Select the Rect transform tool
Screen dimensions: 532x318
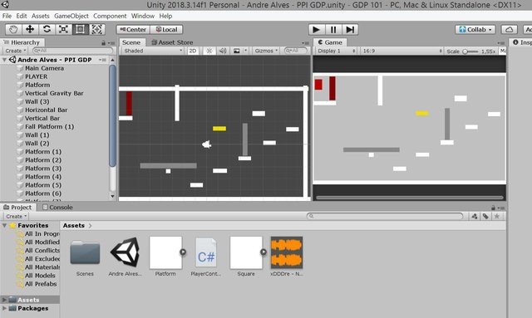click(80, 30)
